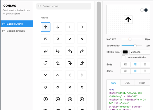Viewport: 153px width, 110px height.
Task: Set Ends to the last (square) option
Action: 145,65
